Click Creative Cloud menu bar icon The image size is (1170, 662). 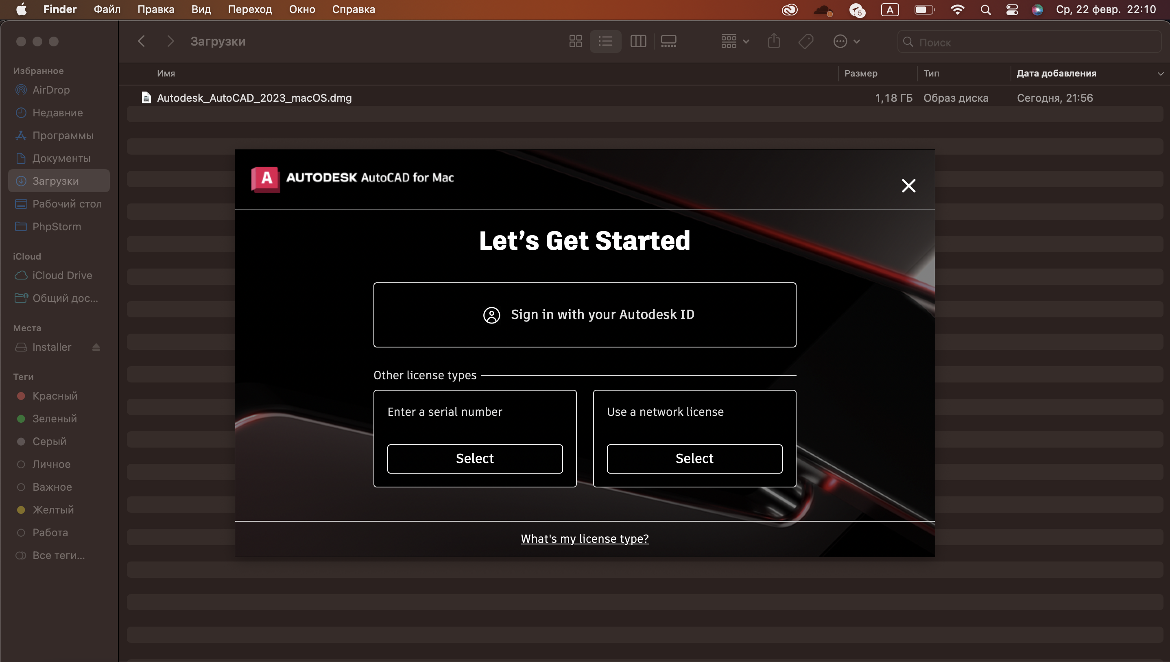pos(789,9)
